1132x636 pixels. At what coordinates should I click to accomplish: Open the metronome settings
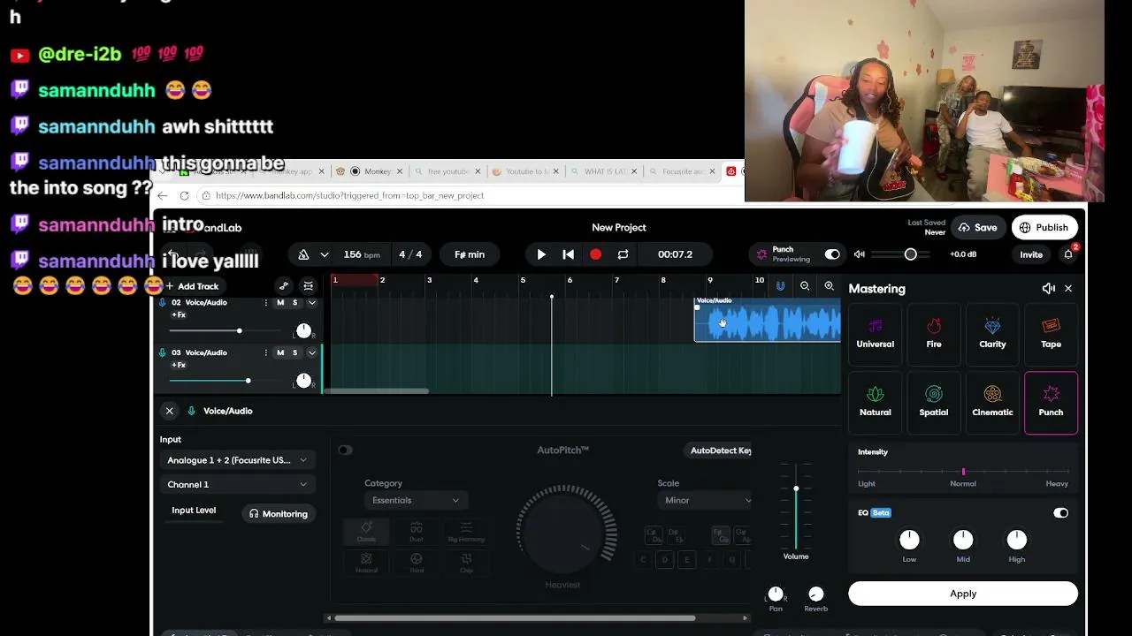(x=303, y=254)
